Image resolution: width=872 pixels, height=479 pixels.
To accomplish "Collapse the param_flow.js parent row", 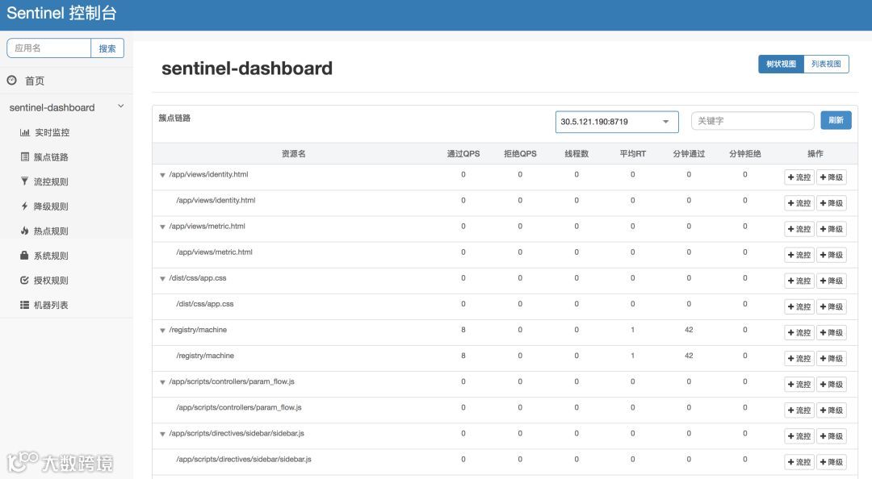I will (x=162, y=382).
